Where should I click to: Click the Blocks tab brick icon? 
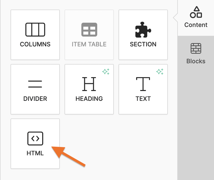(x=196, y=48)
